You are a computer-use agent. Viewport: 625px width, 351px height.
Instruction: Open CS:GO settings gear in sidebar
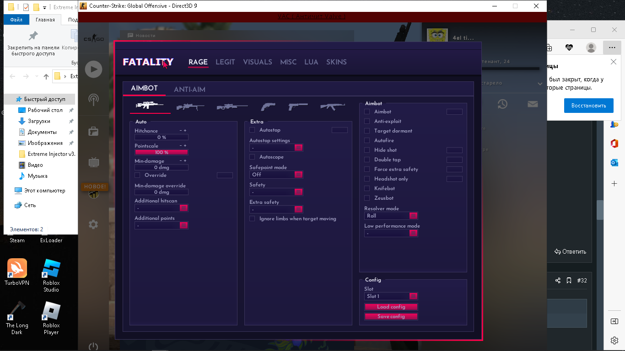[93, 224]
